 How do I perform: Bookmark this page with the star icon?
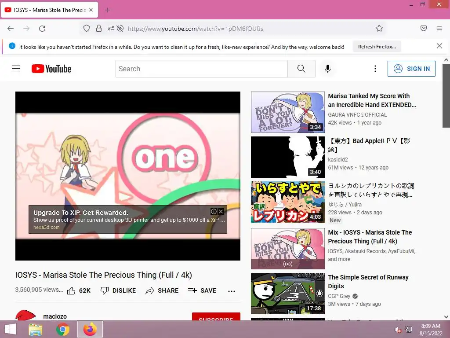[379, 28]
